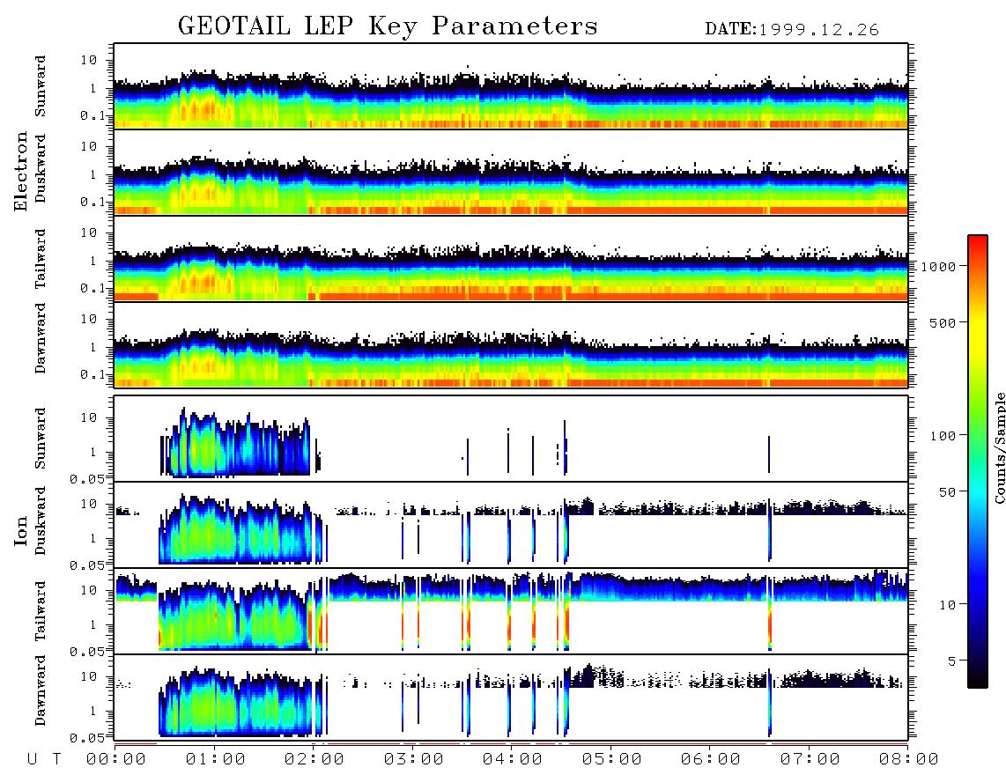Click the title GEOTAIL LEP Key Parameters
The image size is (1006, 775).
[x=388, y=27]
